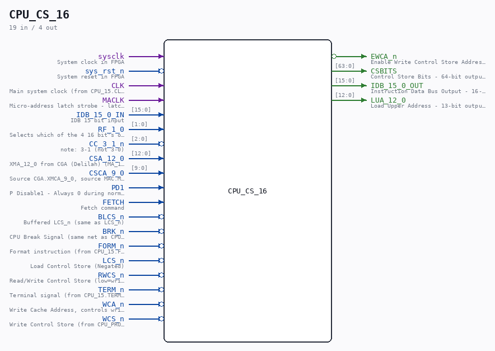Click the MACLK input port label
Screen dimensions: 495x351
tap(113, 100)
